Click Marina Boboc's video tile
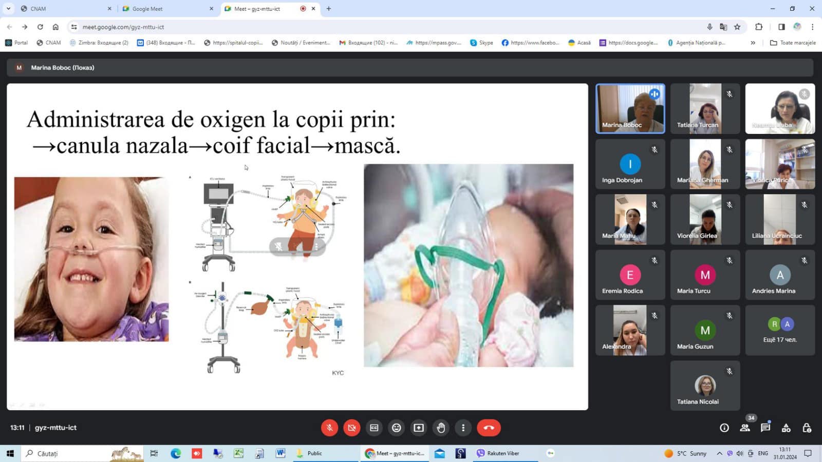This screenshot has width=822, height=462. click(630, 108)
